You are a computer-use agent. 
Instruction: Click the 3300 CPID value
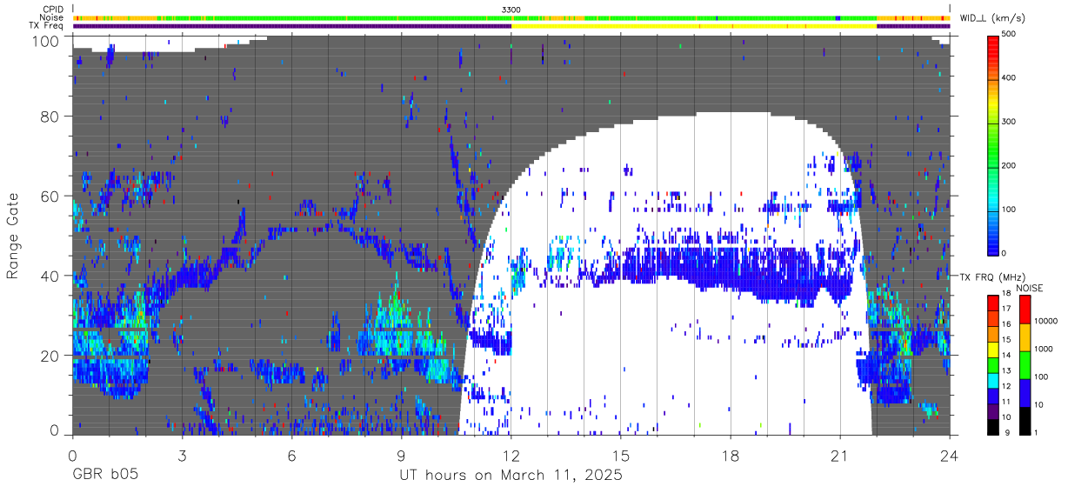(511, 10)
